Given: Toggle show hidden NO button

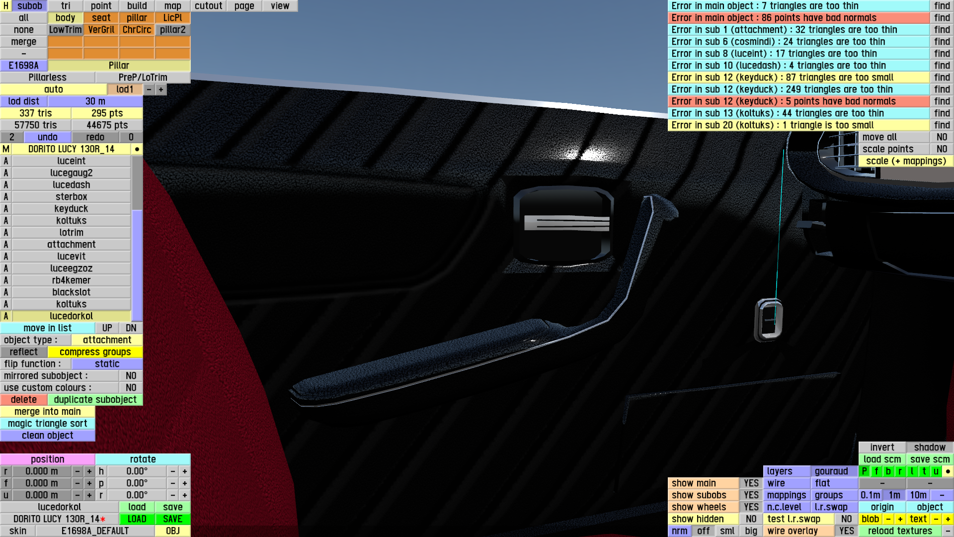Looking at the screenshot, I should point(751,519).
